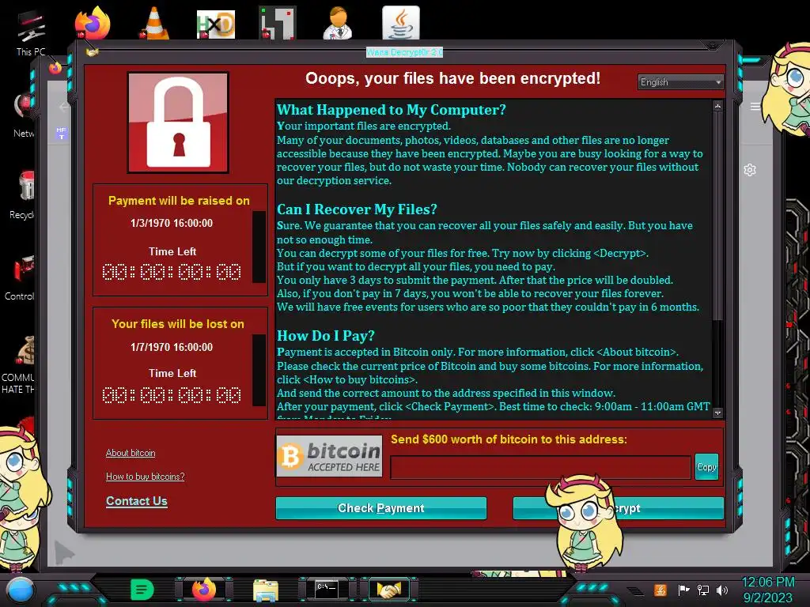Click the black progress bar under Your files will be lost on

click(259, 370)
